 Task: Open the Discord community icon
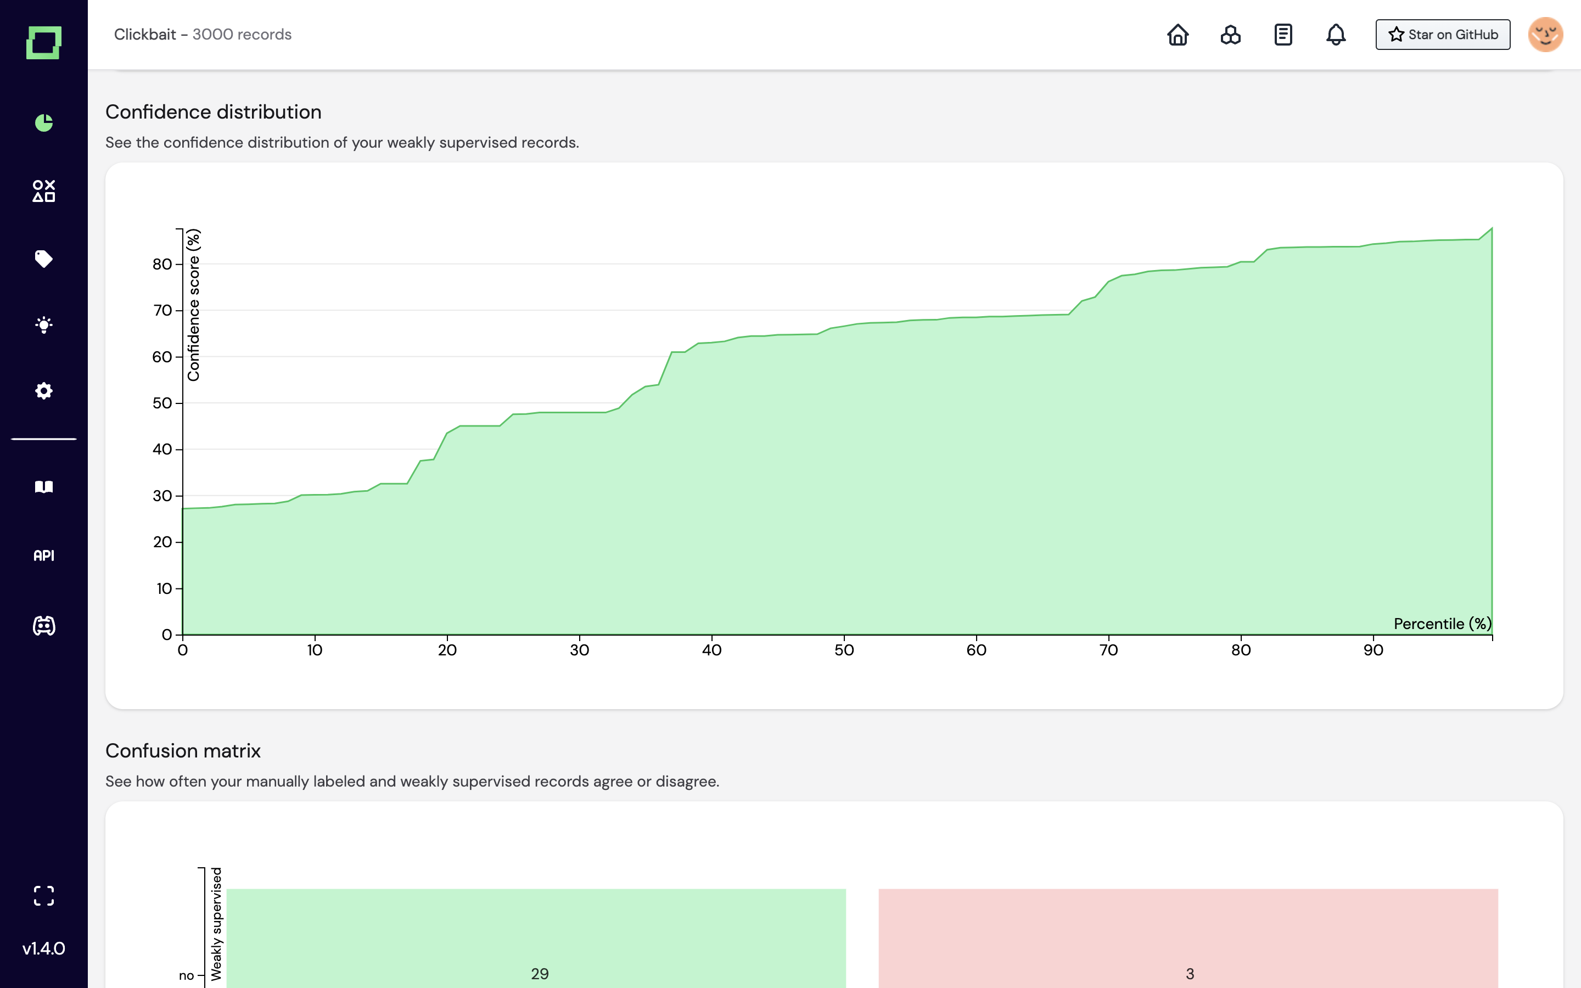pos(44,626)
